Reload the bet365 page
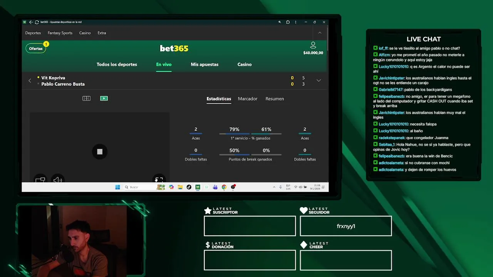Viewport: 493px width, 277px height. (x=37, y=22)
